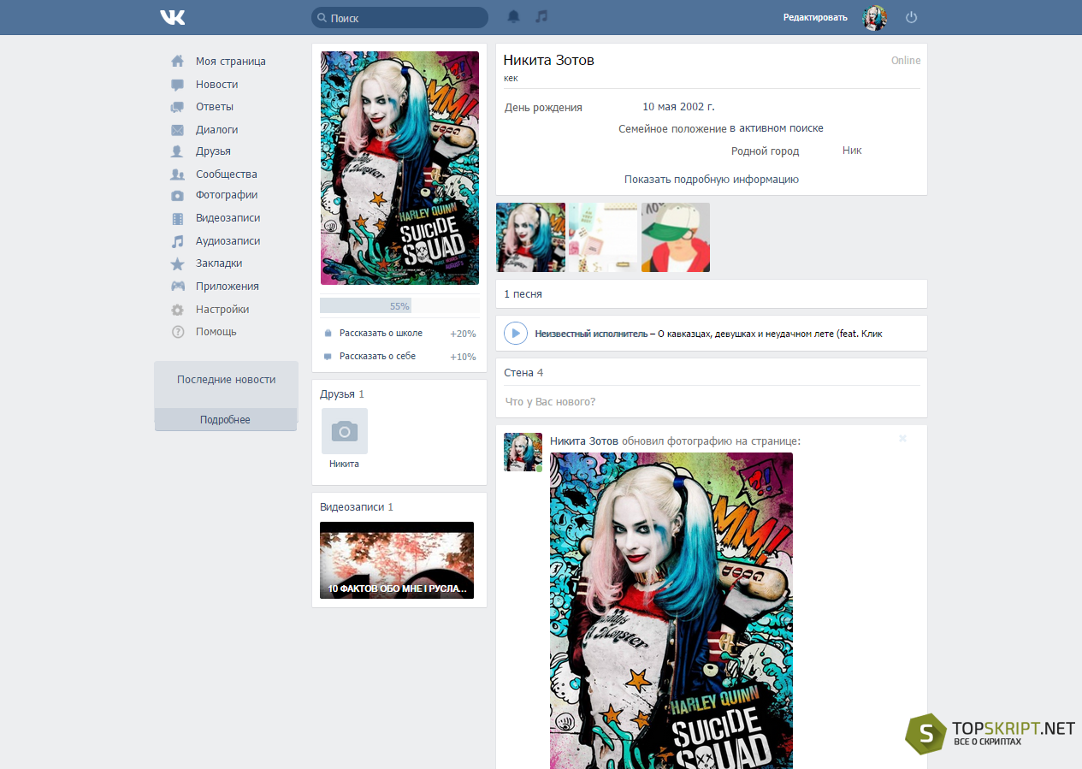Open friend Никита's placeholder avatar
Viewport: 1082px width, 769px height.
coord(345,431)
